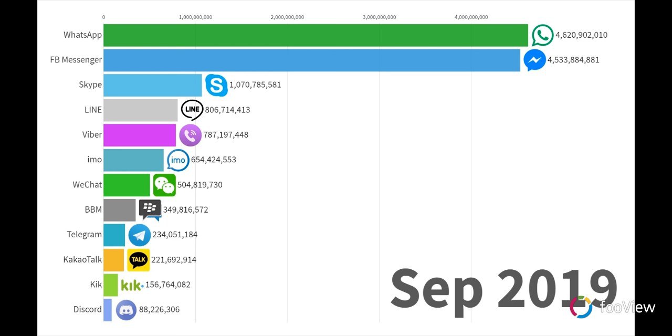Click the BBM BlackBerry logo icon
The image size is (672, 336).
pyautogui.click(x=150, y=210)
